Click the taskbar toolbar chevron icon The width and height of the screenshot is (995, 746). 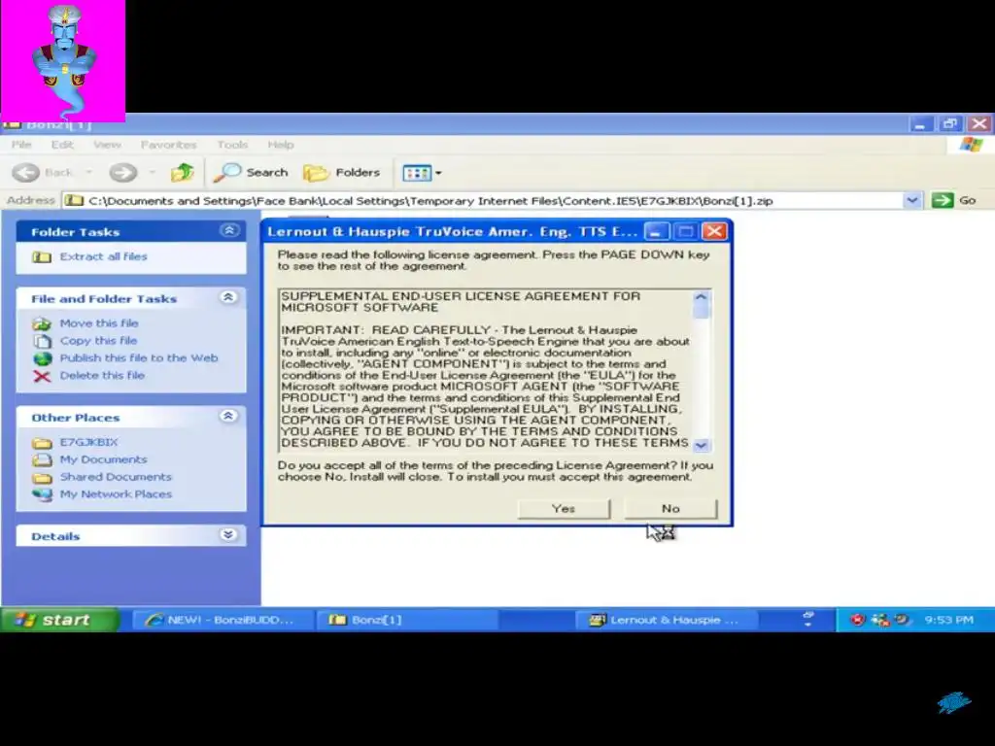click(x=807, y=620)
